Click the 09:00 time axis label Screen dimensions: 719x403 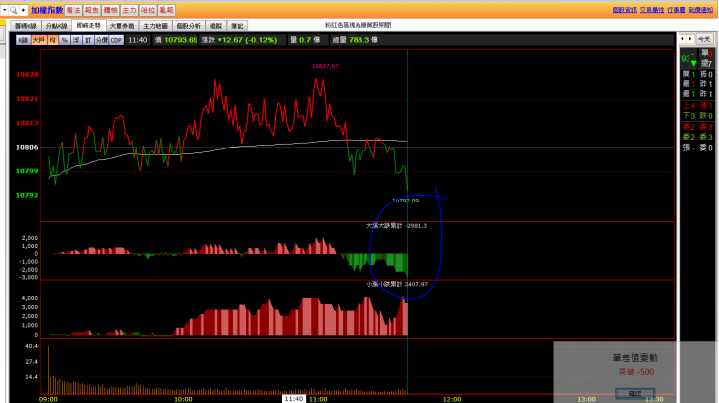(48, 399)
